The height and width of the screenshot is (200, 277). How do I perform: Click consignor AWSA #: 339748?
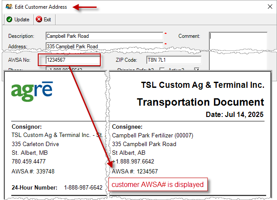click(x=33, y=171)
